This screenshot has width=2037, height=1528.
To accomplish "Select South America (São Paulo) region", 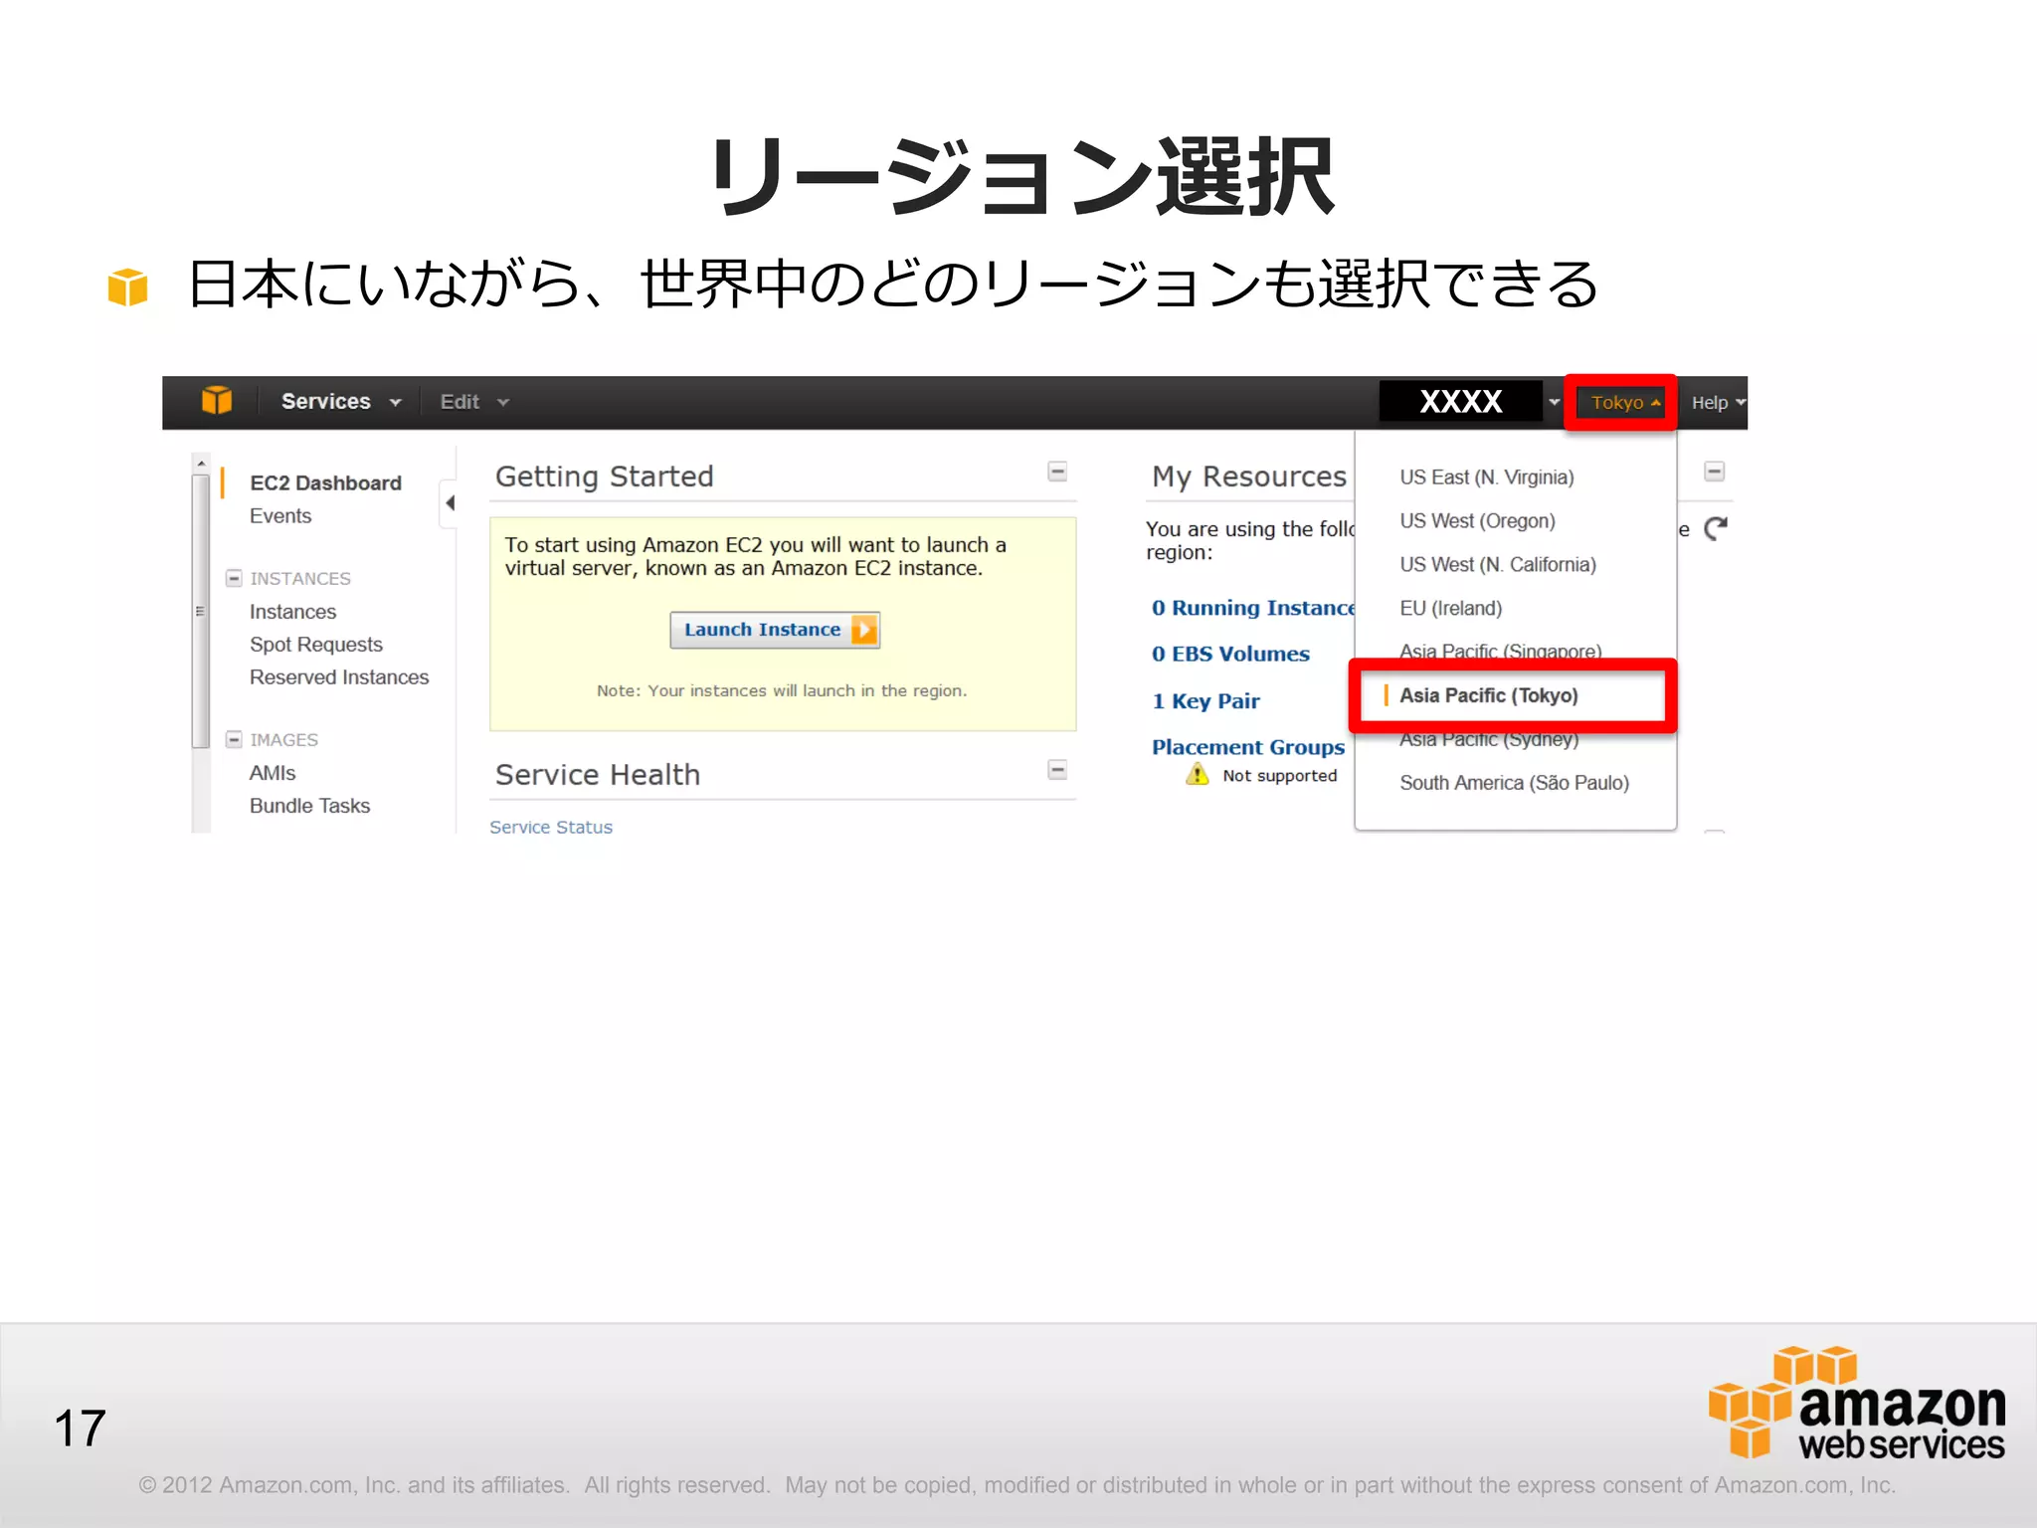I will [x=1514, y=784].
